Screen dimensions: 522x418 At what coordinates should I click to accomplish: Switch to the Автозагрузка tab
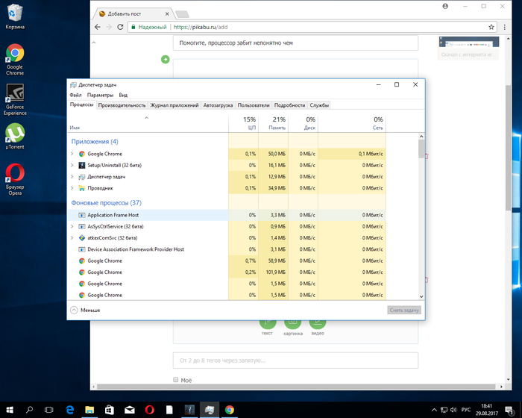click(x=218, y=105)
